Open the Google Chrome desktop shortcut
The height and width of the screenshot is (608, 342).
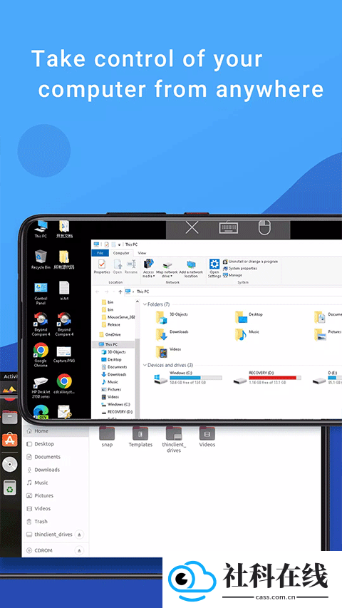41,355
